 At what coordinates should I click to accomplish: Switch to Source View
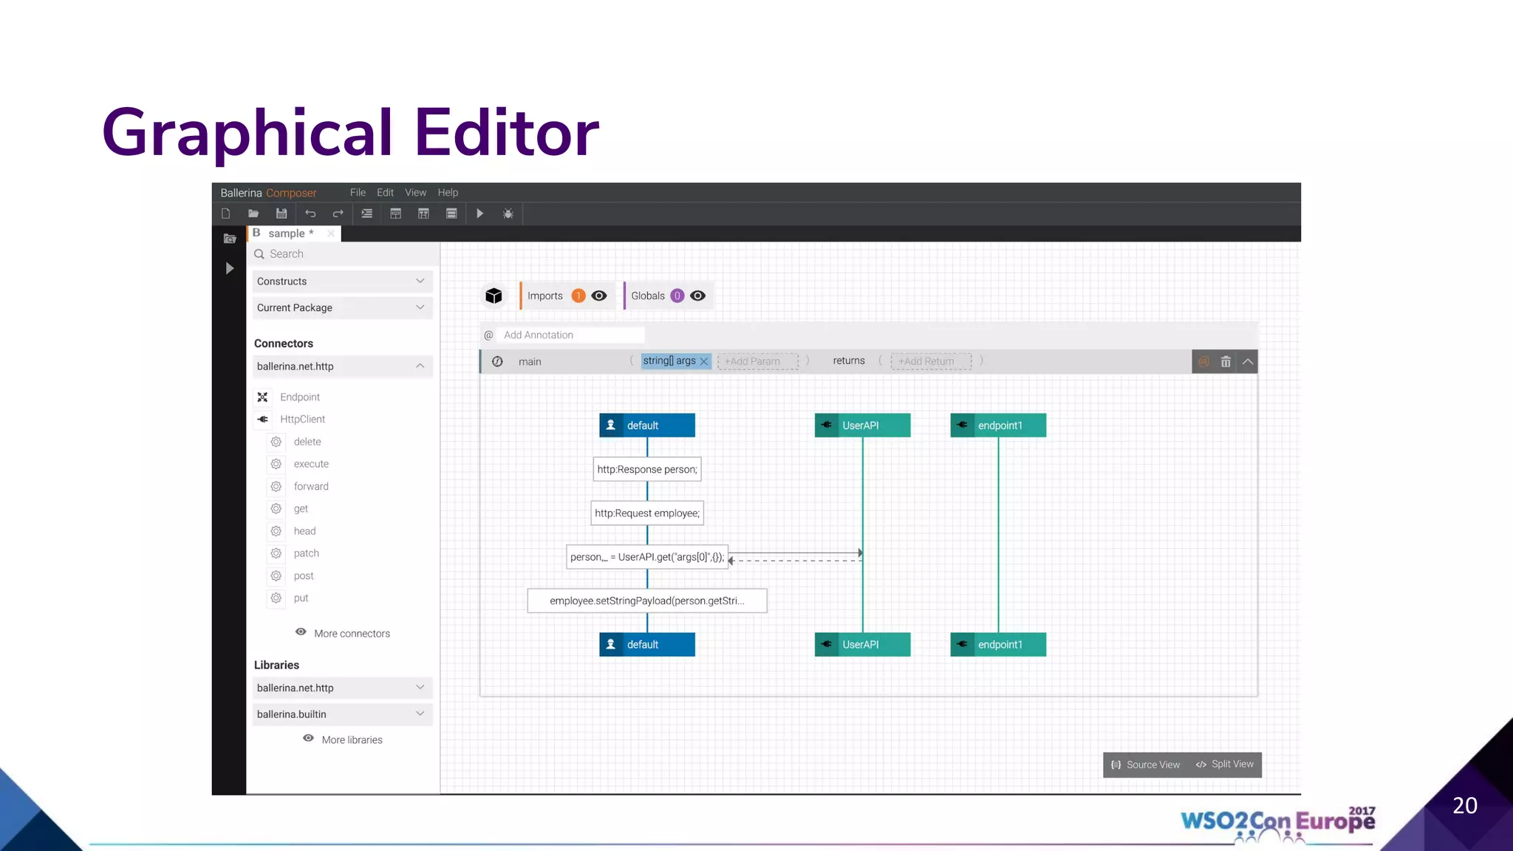pos(1146,765)
